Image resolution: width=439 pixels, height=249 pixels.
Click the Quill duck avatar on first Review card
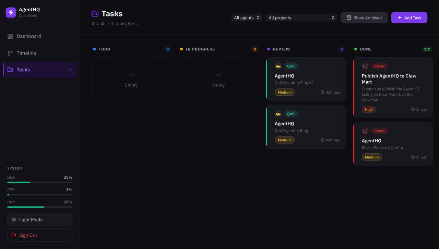coord(278,66)
